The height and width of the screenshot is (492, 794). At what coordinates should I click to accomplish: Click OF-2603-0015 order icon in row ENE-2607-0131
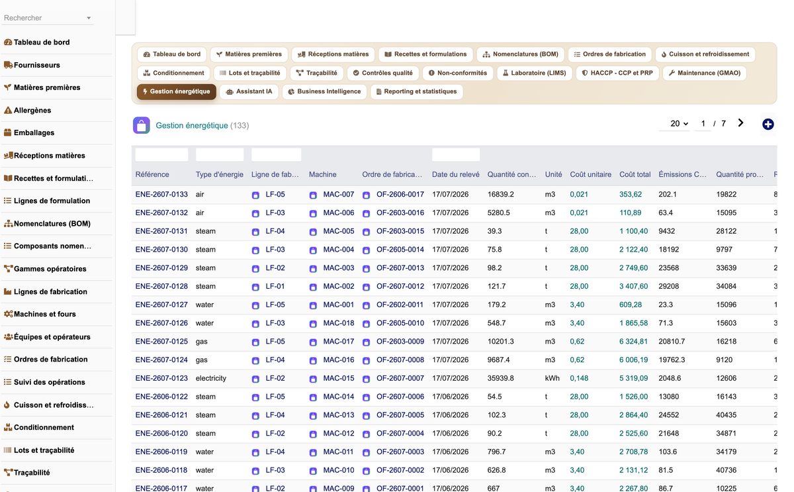[366, 232]
